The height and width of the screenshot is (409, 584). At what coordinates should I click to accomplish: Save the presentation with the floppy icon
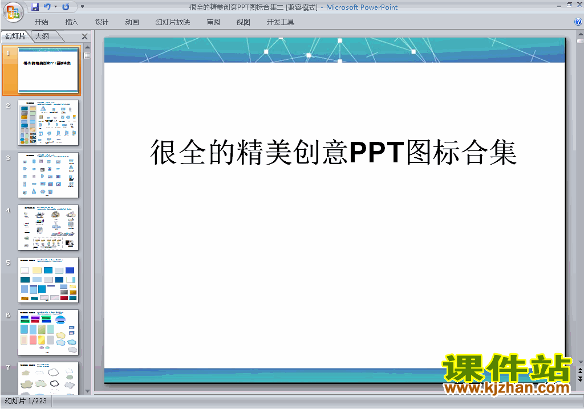click(x=35, y=7)
